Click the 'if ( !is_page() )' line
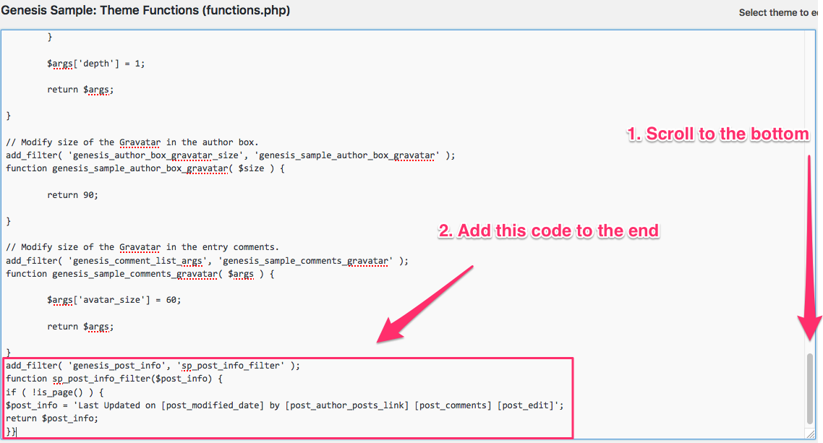Viewport: 823px width, 443px height. [x=55, y=392]
